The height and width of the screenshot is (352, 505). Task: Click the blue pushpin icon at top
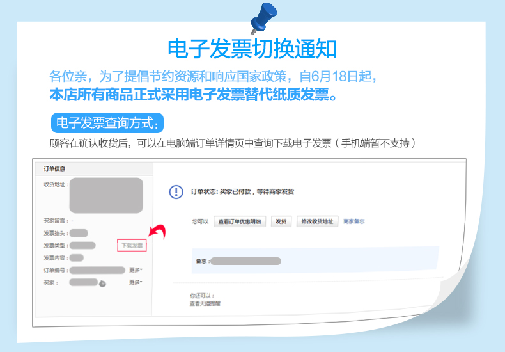point(264,17)
